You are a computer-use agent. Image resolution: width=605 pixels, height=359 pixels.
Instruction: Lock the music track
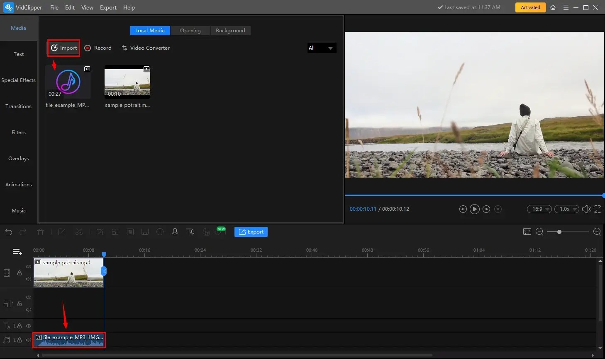click(19, 340)
